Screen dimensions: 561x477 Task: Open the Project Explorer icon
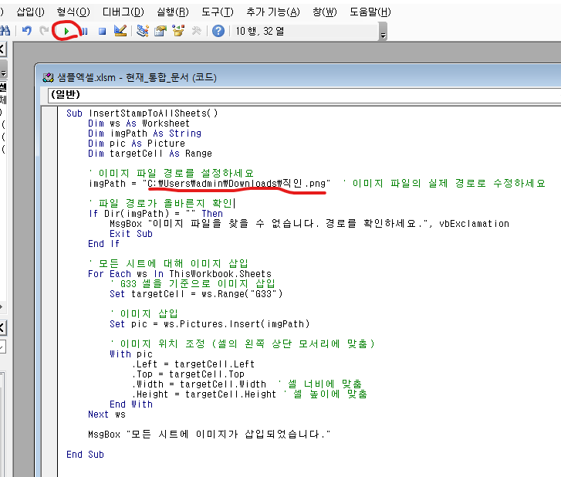tap(143, 31)
